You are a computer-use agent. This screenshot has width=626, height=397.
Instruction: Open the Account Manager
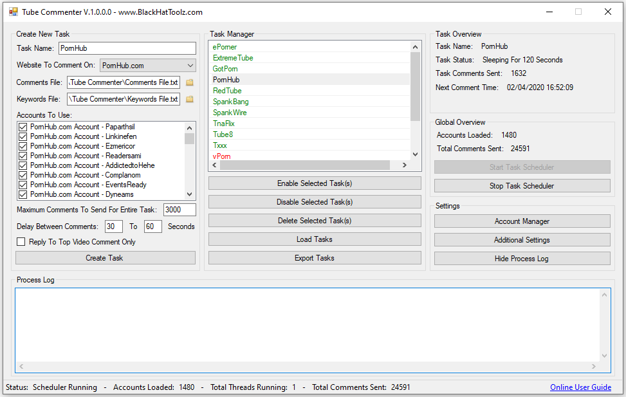pyautogui.click(x=522, y=221)
